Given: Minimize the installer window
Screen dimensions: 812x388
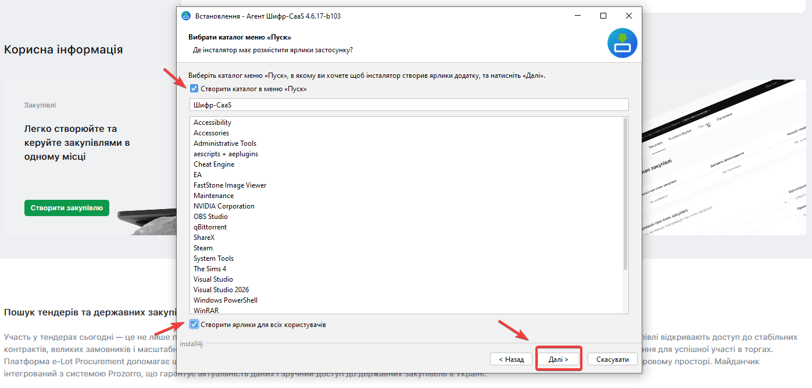Looking at the screenshot, I should (x=578, y=16).
